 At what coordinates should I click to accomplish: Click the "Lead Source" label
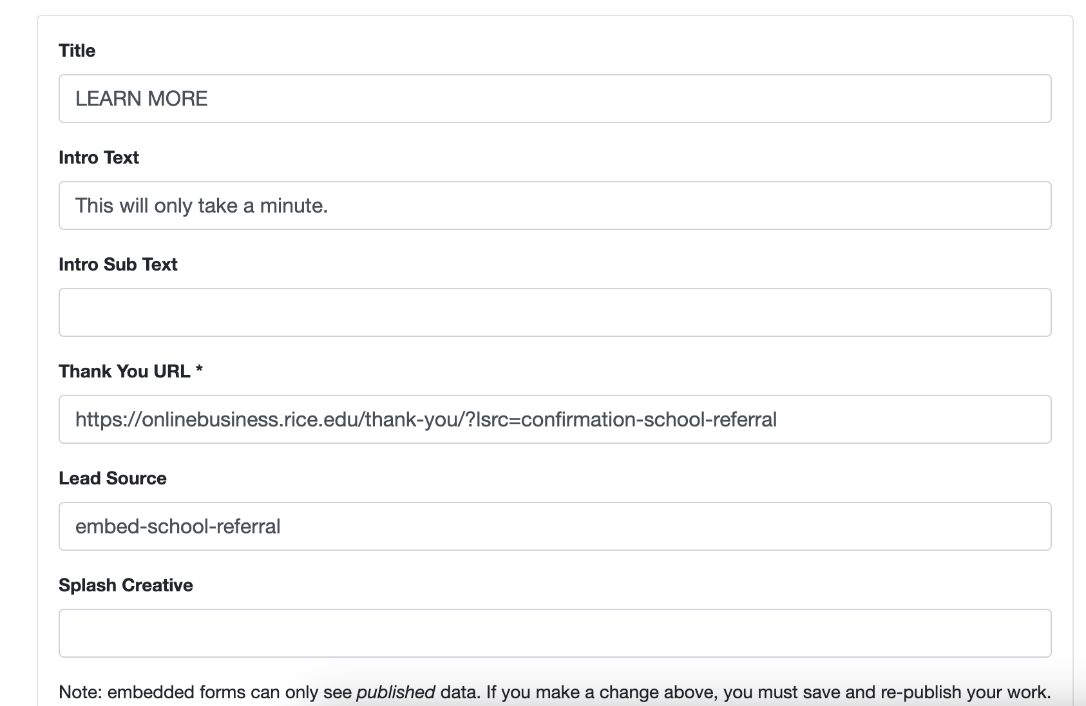[x=113, y=479]
